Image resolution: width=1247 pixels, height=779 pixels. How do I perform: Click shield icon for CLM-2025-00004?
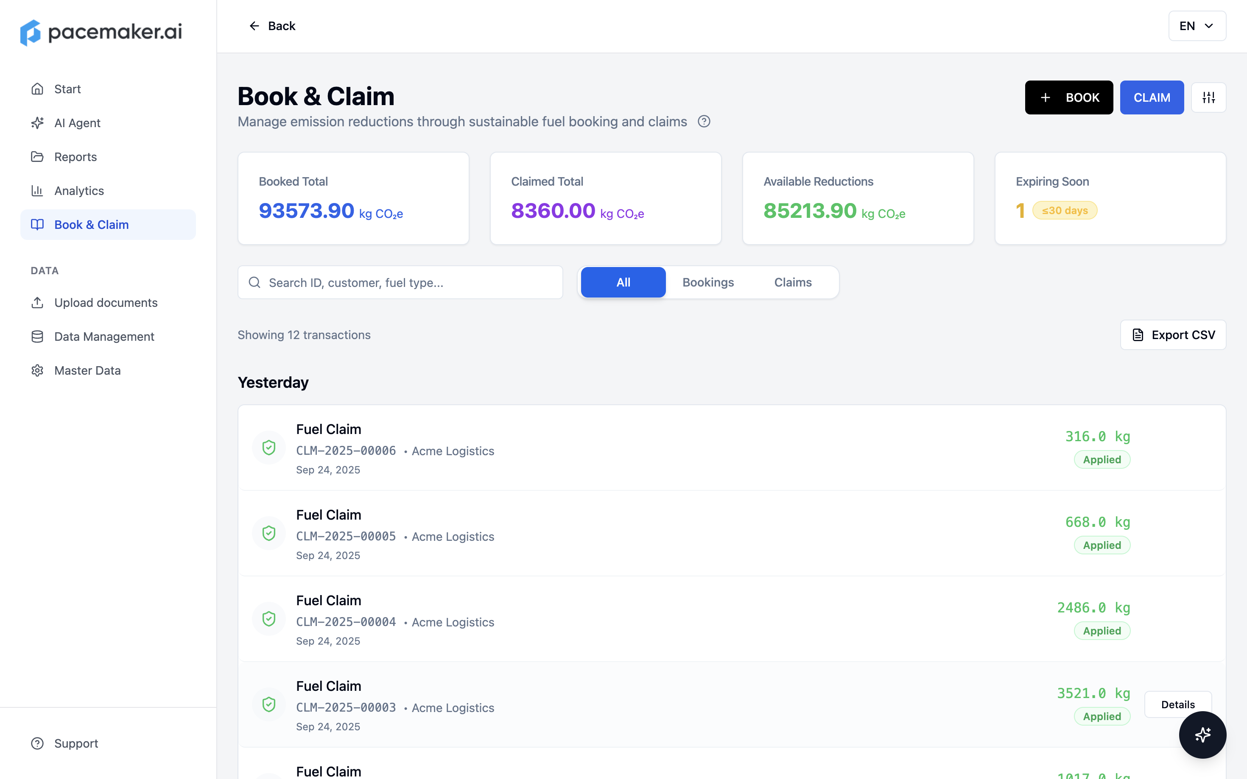tap(268, 619)
